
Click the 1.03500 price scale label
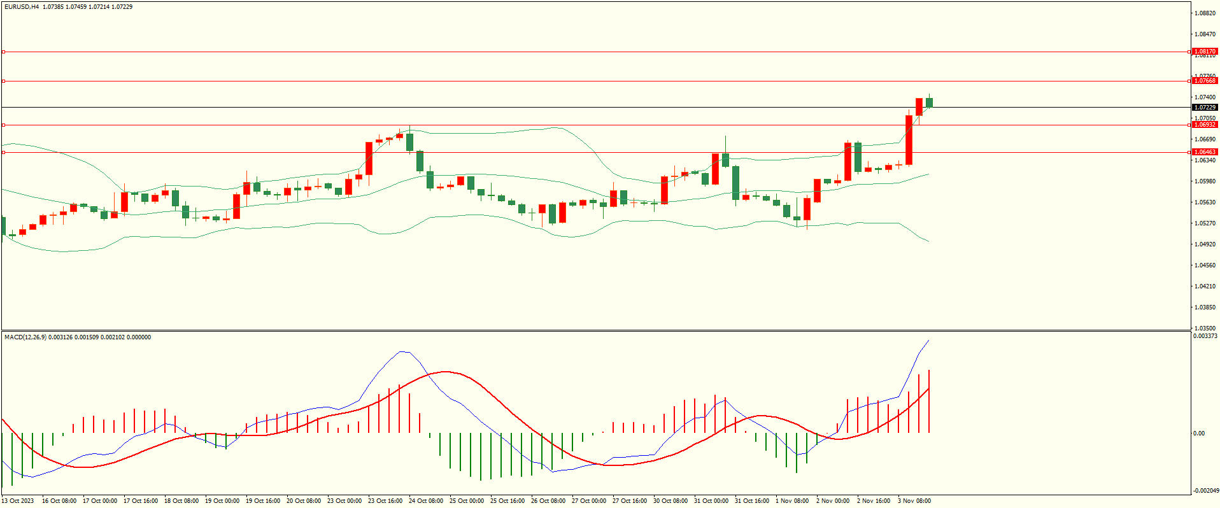coord(1205,328)
